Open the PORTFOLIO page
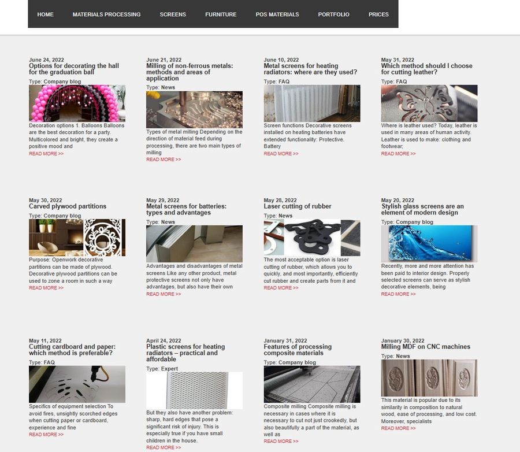Viewport: 520px width, 452px height. pyautogui.click(x=333, y=14)
